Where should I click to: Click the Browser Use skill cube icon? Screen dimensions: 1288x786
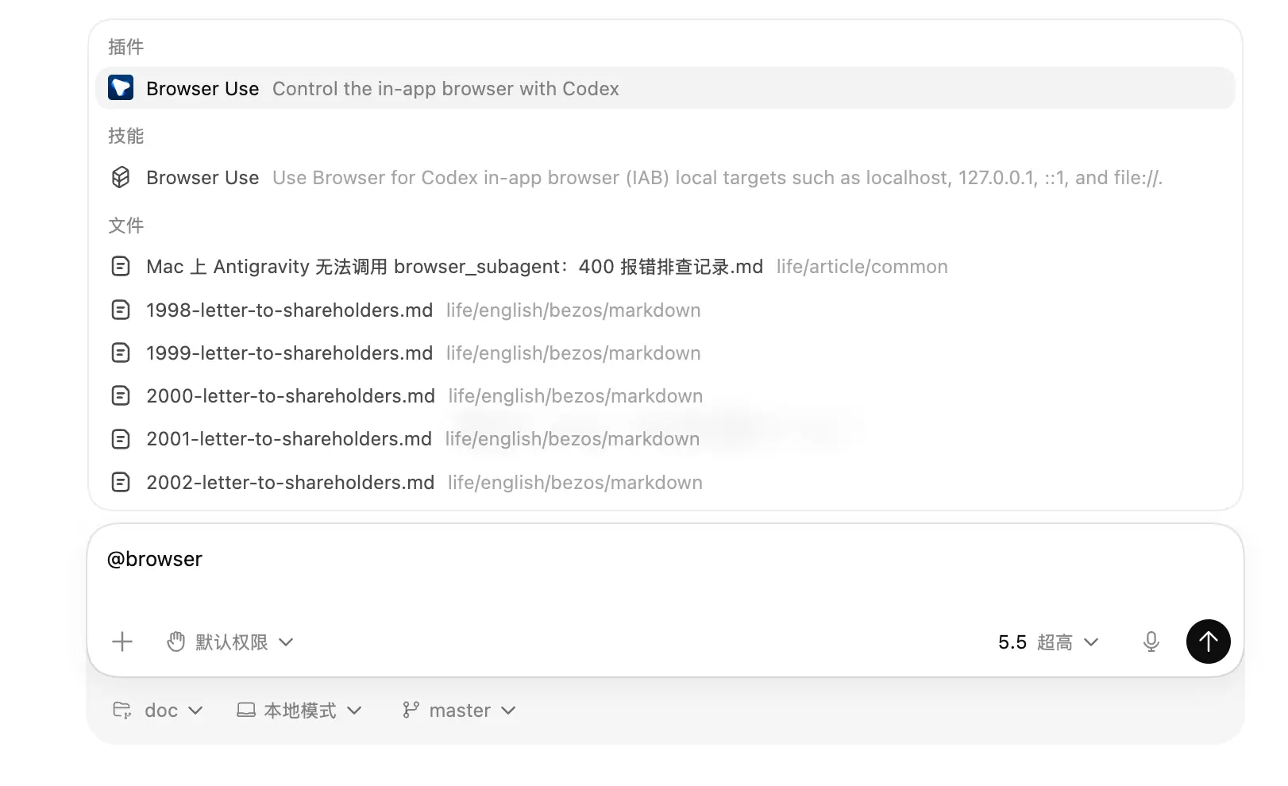pyautogui.click(x=121, y=177)
